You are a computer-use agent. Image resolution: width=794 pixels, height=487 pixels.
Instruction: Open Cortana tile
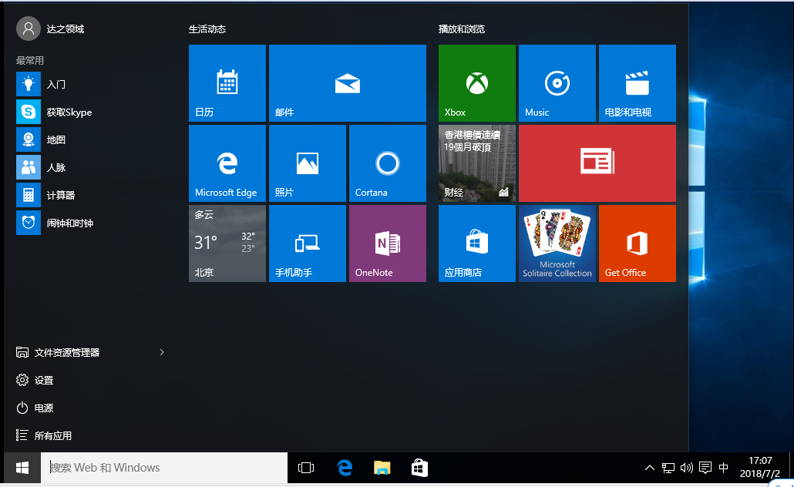pos(387,163)
